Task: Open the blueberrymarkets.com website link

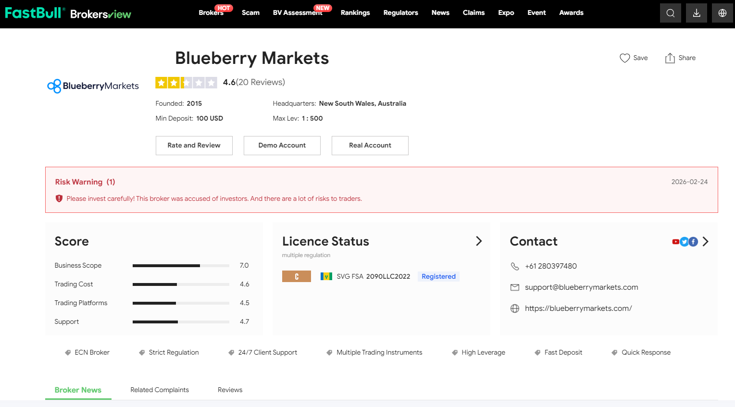Action: pyautogui.click(x=578, y=308)
